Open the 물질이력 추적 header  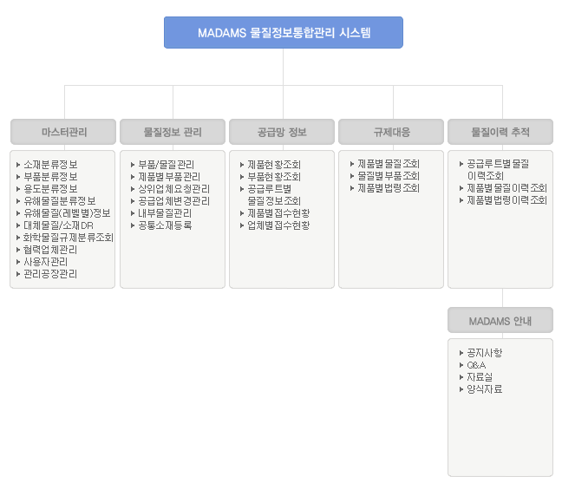[x=500, y=132]
